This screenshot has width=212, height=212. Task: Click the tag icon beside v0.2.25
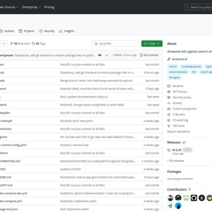pos(169,150)
